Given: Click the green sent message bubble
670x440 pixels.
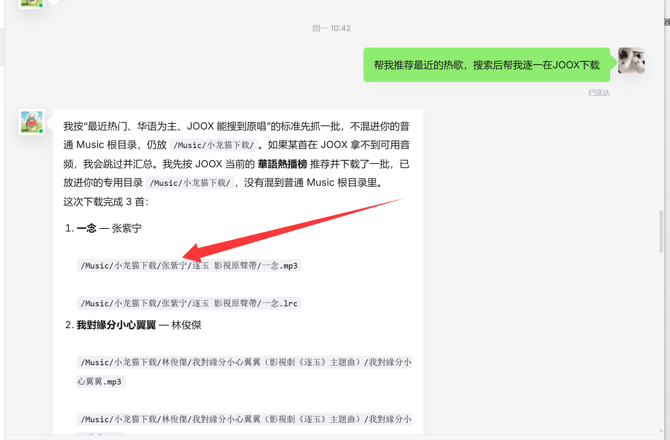Looking at the screenshot, I should (487, 65).
